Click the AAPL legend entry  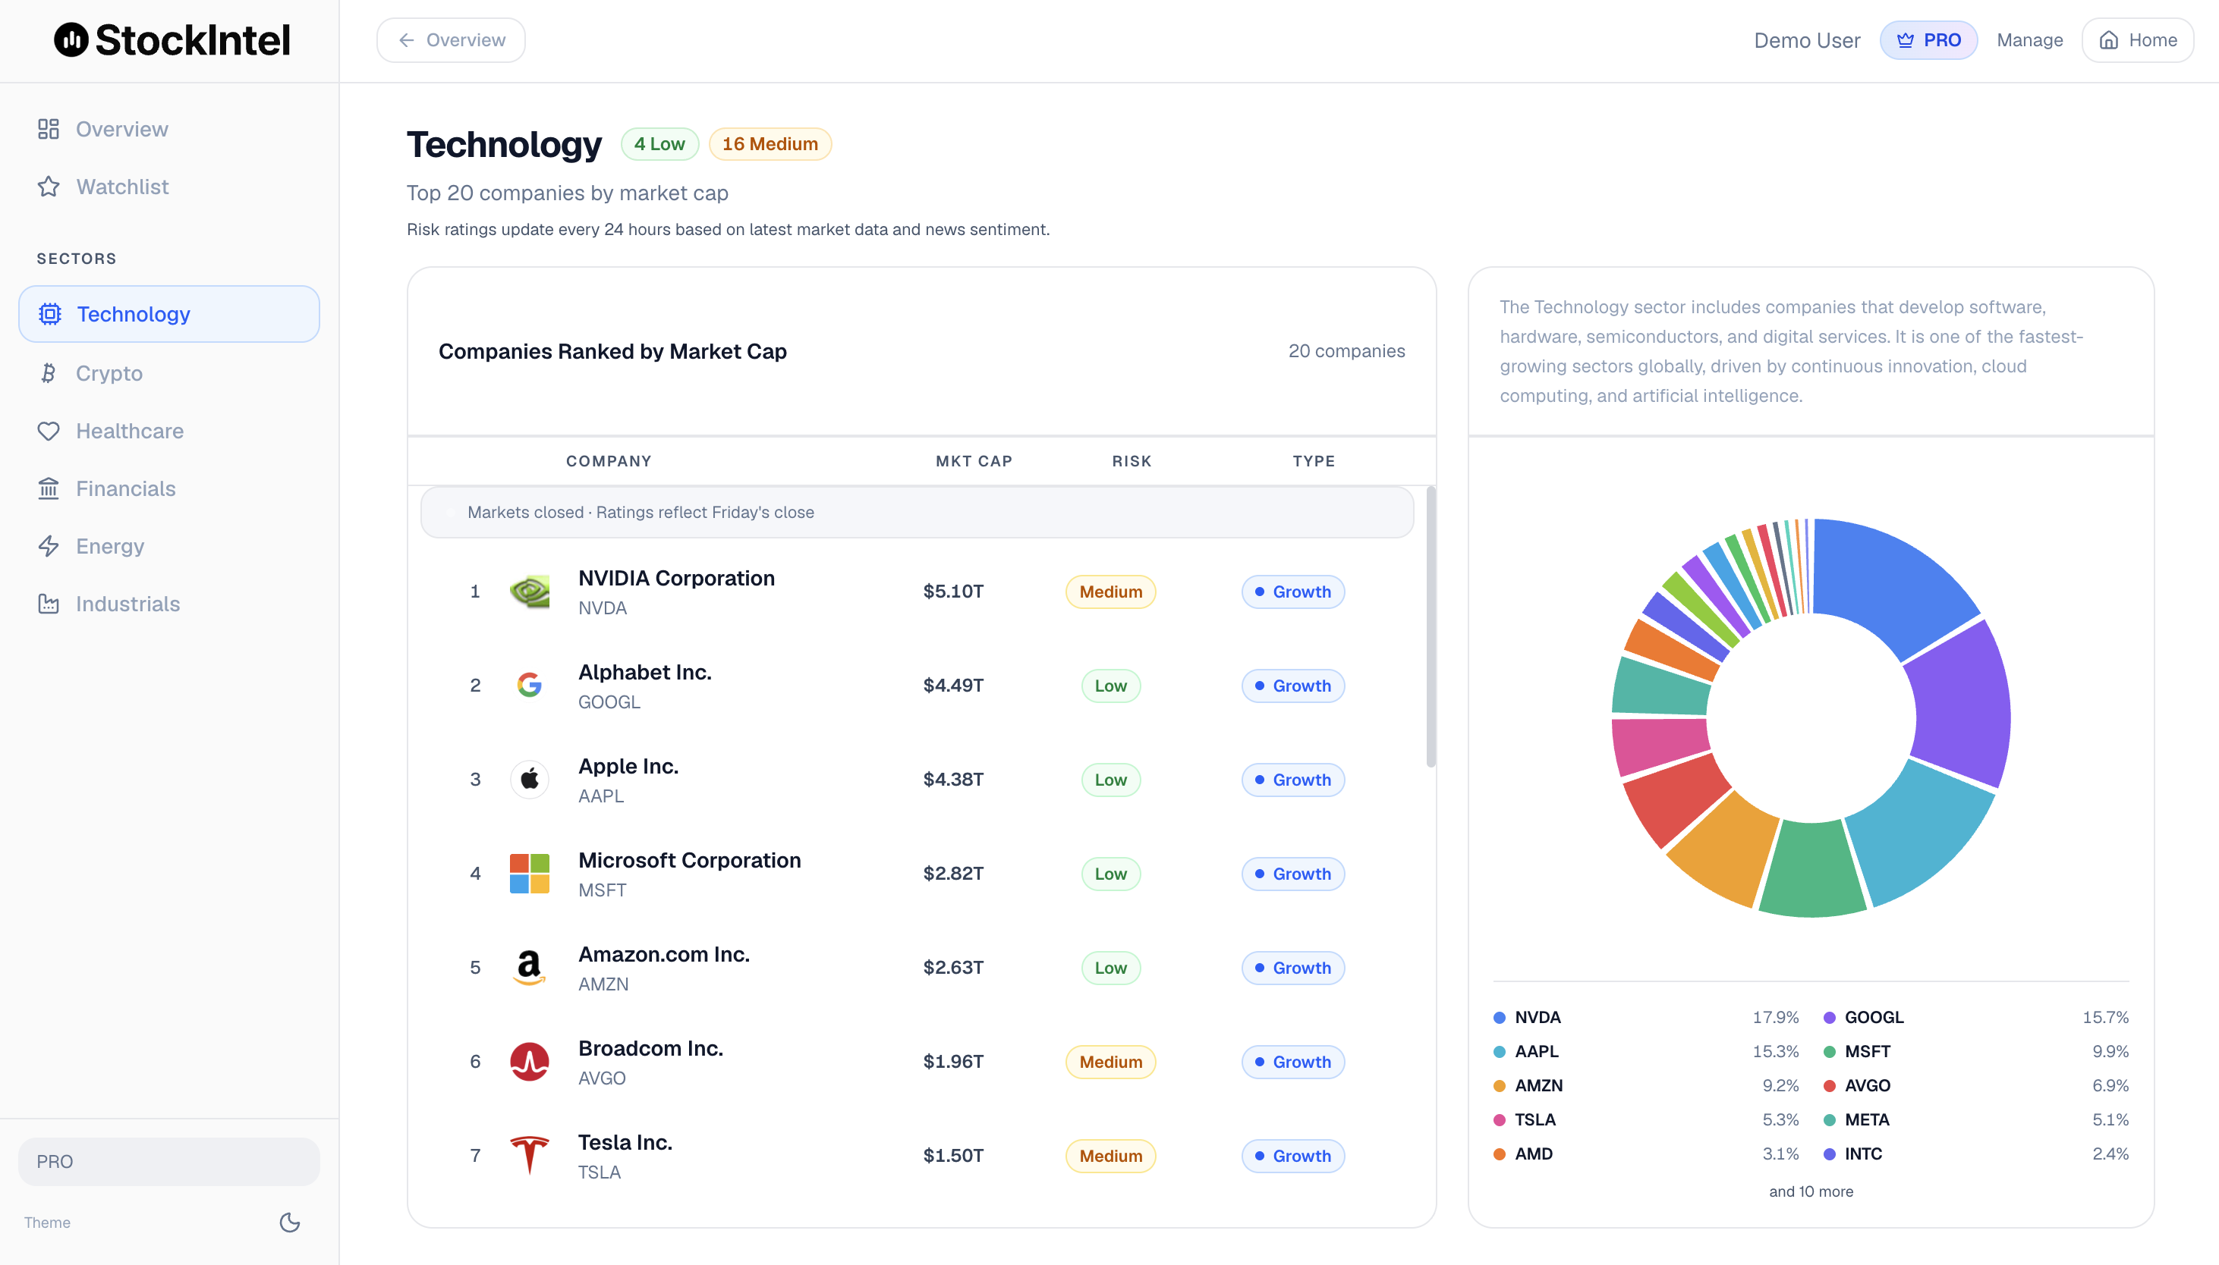point(1646,1051)
